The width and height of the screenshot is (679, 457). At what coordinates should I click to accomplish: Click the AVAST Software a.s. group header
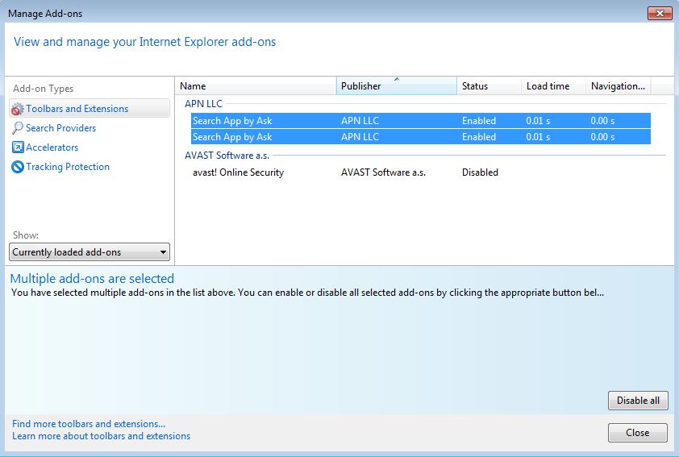tap(227, 156)
